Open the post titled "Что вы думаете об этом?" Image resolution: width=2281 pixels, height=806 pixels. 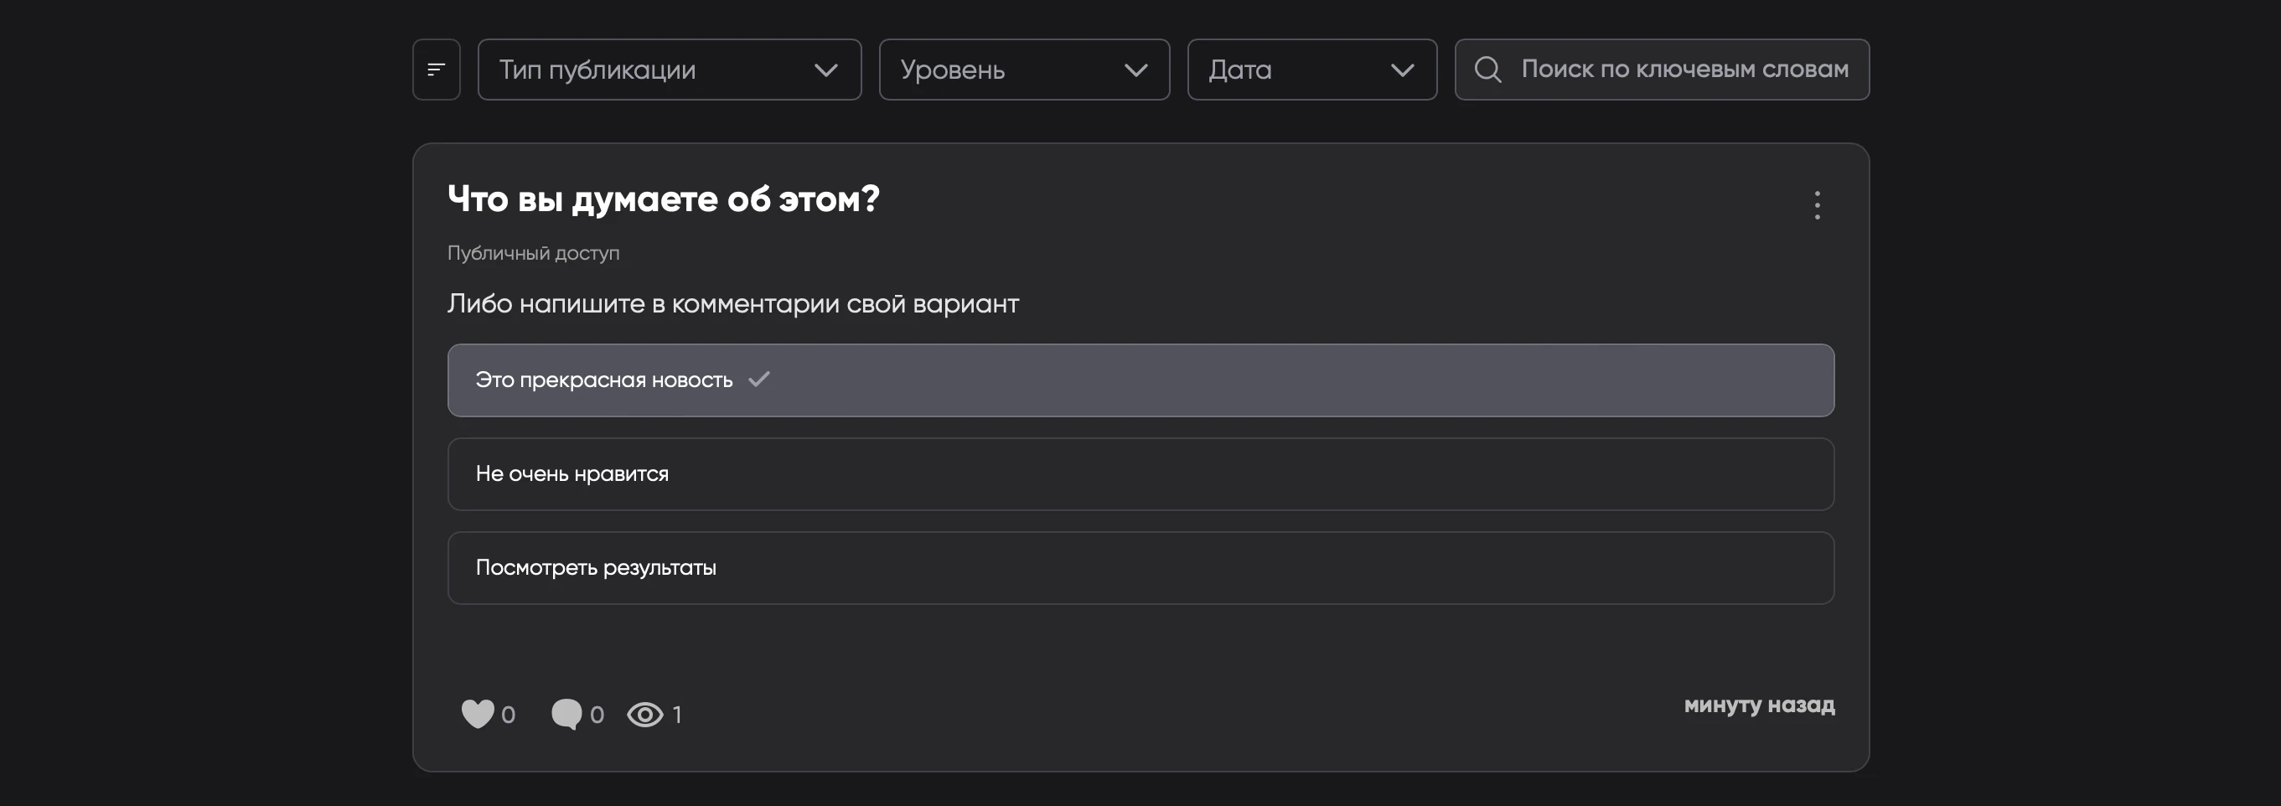[x=663, y=199]
